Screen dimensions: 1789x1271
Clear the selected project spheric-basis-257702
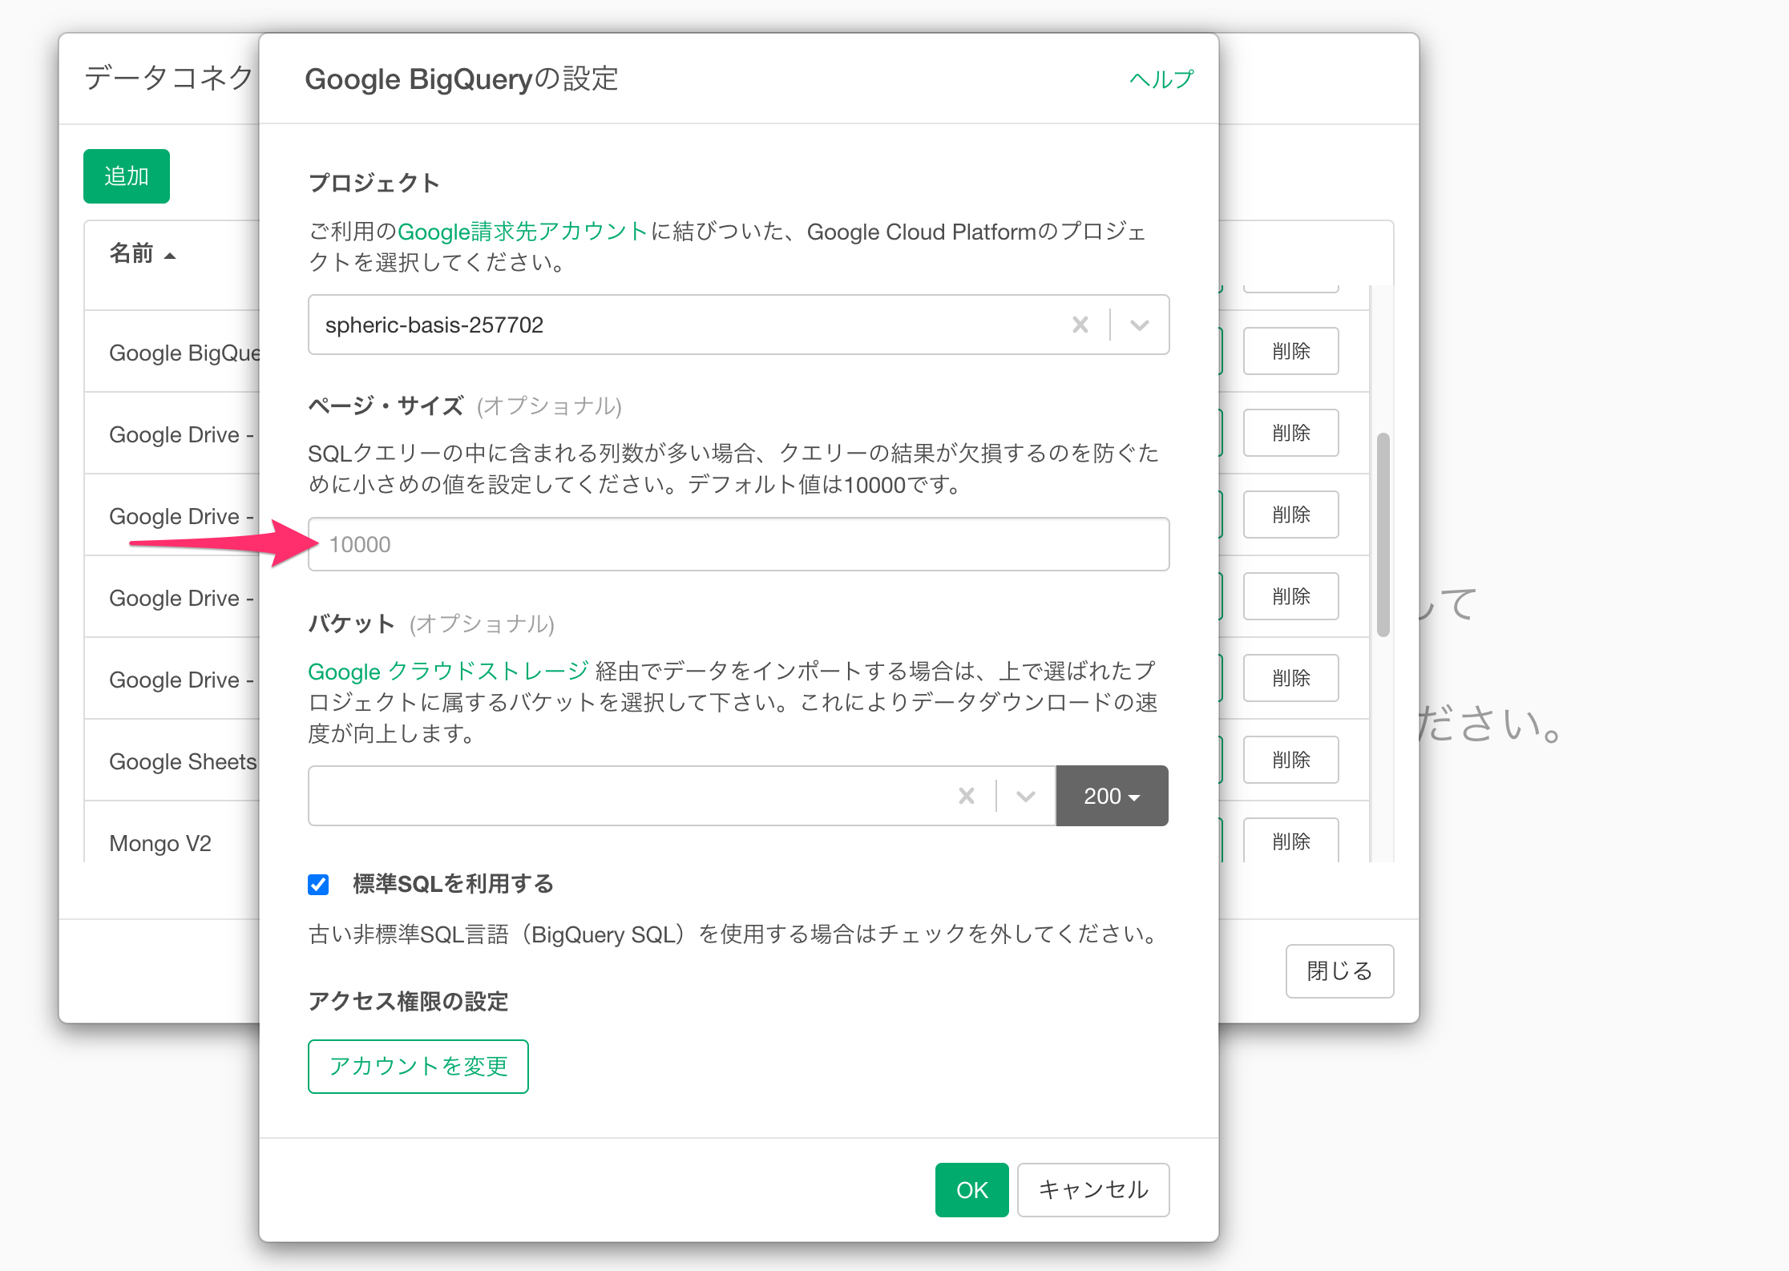click(1080, 325)
